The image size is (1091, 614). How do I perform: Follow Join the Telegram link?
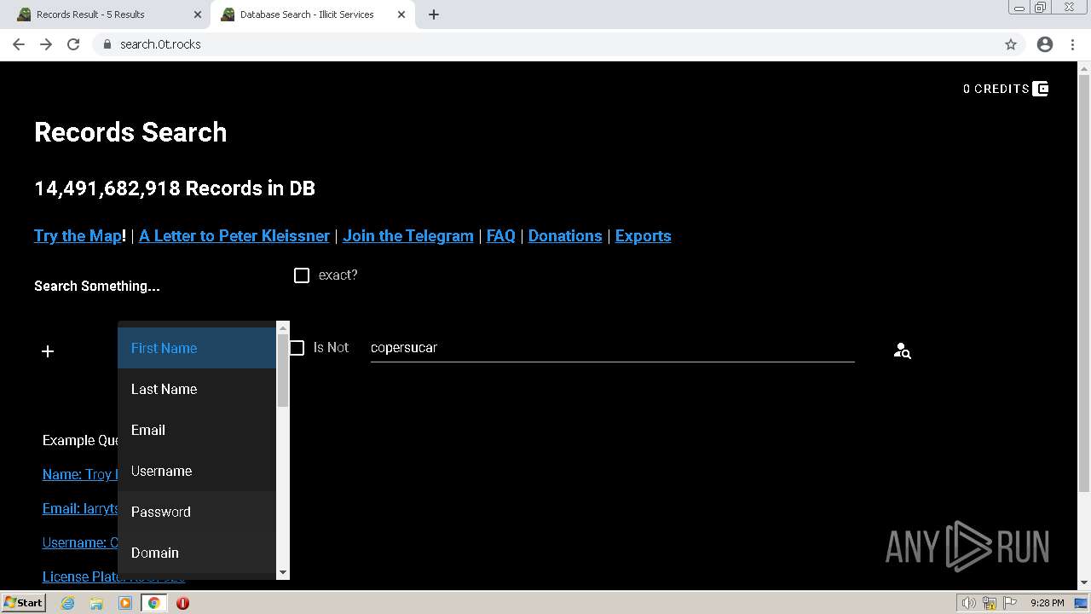408,236
